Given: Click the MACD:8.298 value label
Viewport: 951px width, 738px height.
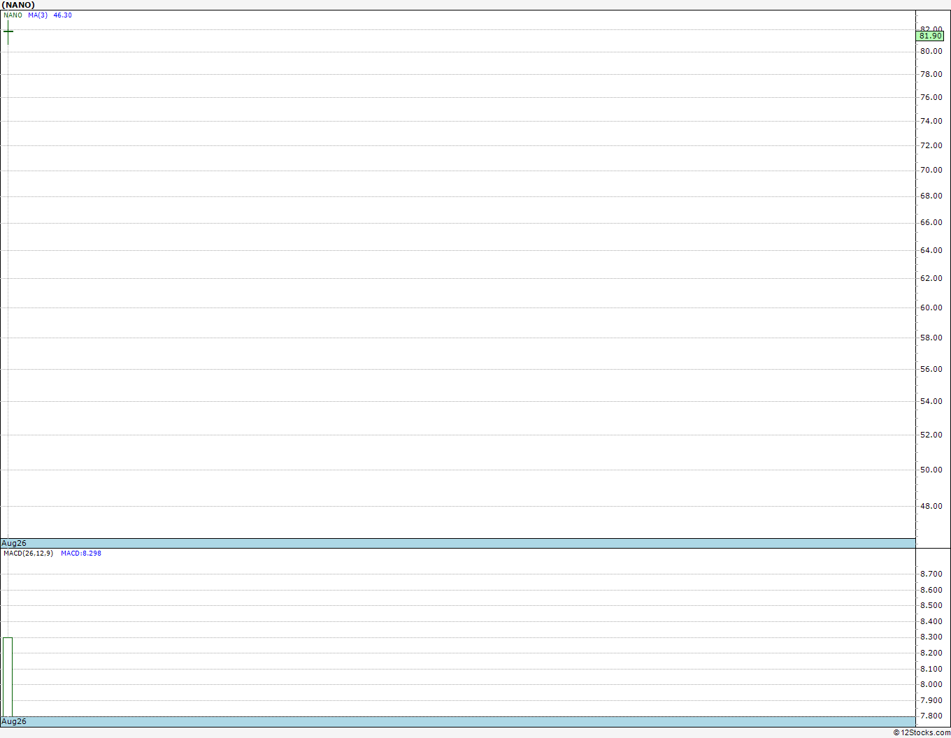Looking at the screenshot, I should pyautogui.click(x=81, y=553).
